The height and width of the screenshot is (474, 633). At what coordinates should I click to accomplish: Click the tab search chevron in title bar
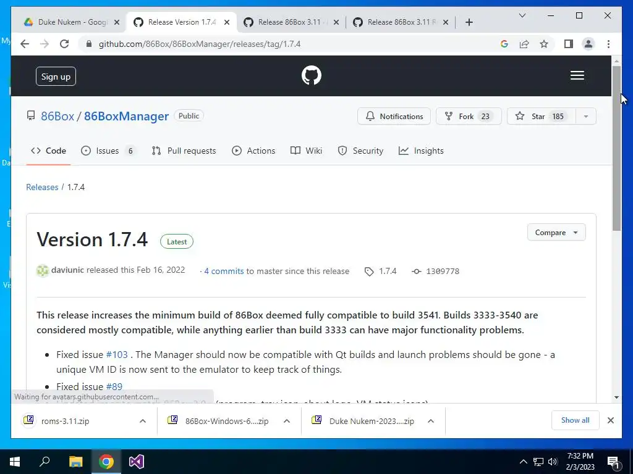click(x=522, y=15)
